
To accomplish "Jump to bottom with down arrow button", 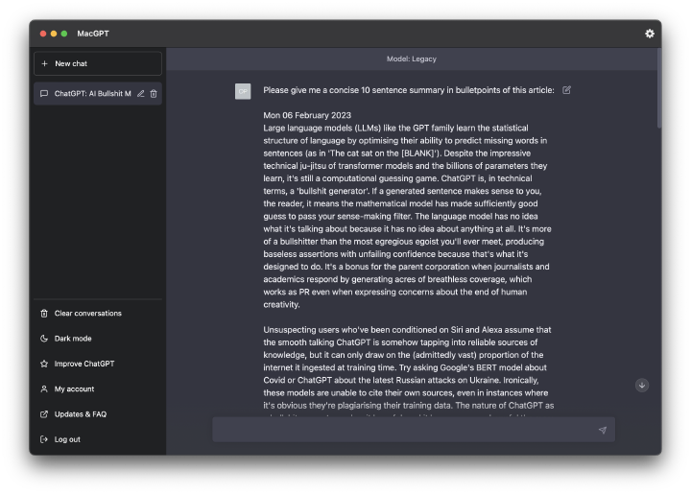I will (x=642, y=386).
